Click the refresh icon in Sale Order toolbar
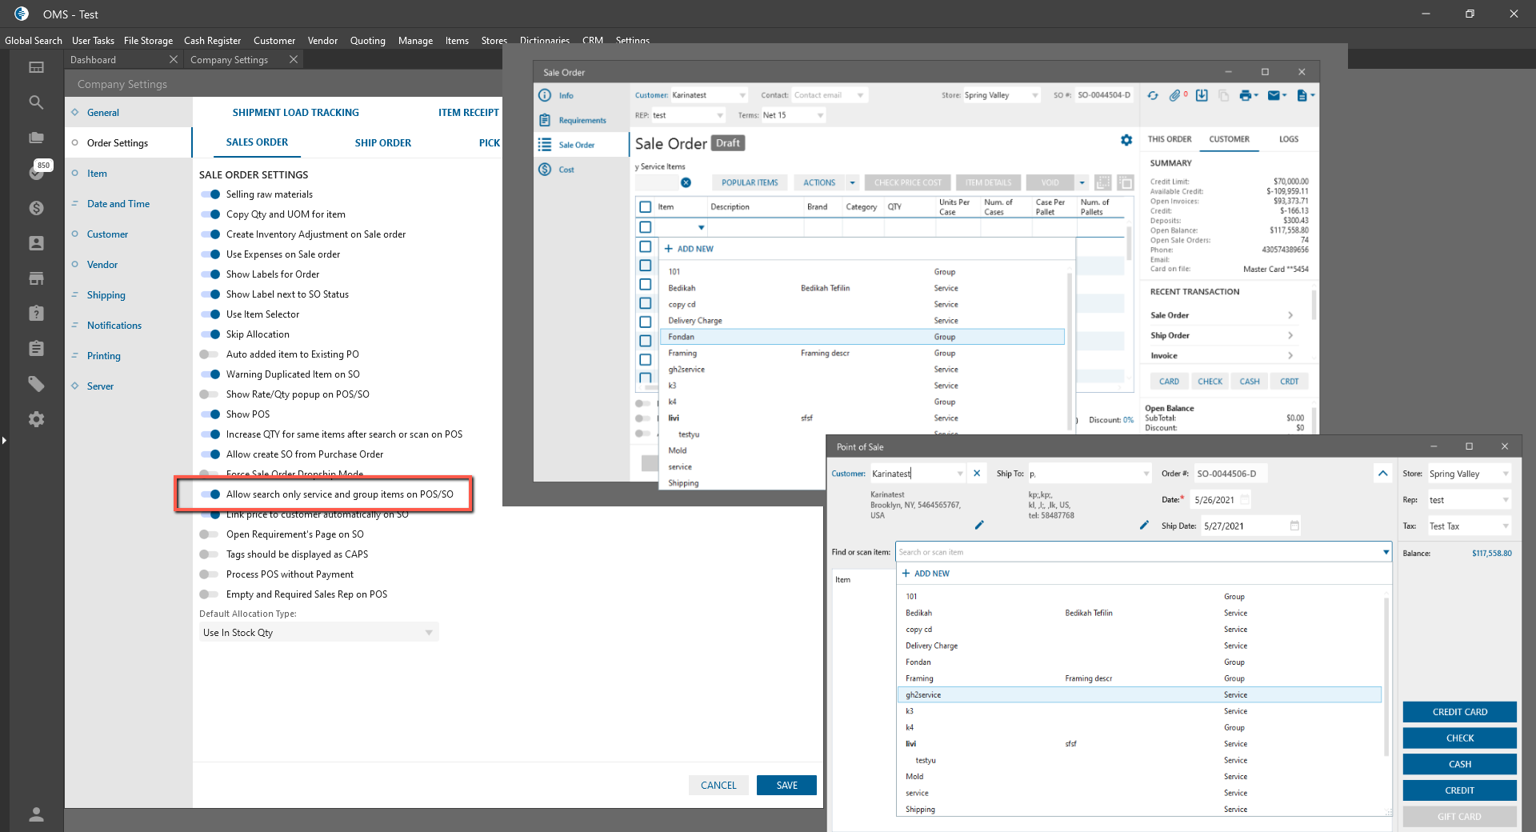This screenshot has height=832, width=1536. tap(1153, 95)
